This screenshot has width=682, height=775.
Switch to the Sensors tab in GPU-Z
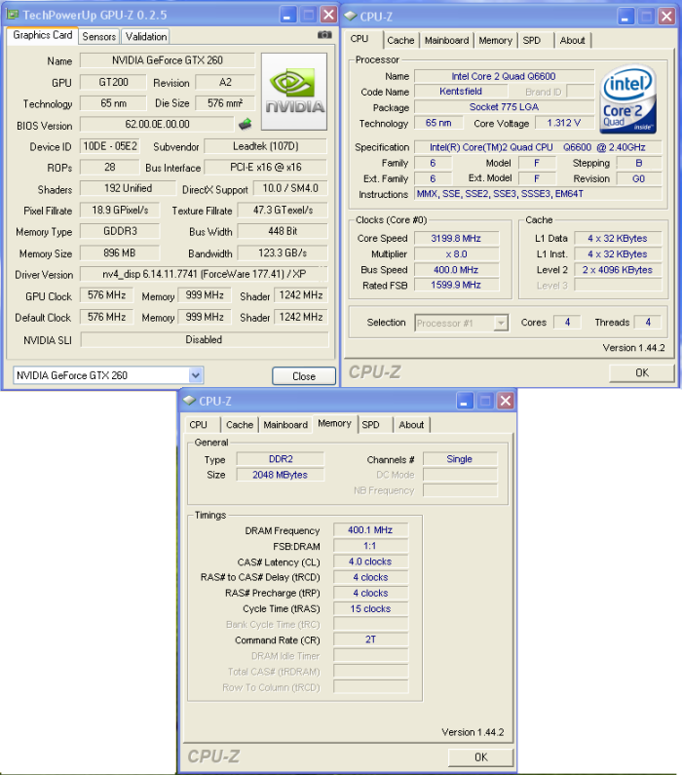coord(98,37)
